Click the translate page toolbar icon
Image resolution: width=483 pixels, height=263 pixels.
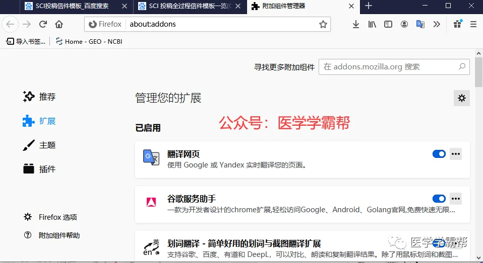click(x=420, y=24)
